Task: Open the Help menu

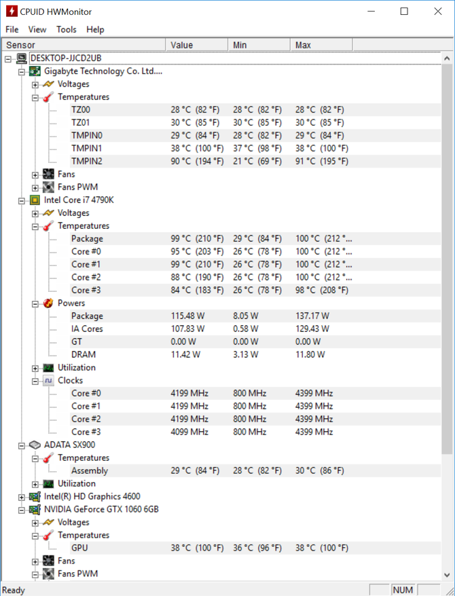Action: pos(95,29)
